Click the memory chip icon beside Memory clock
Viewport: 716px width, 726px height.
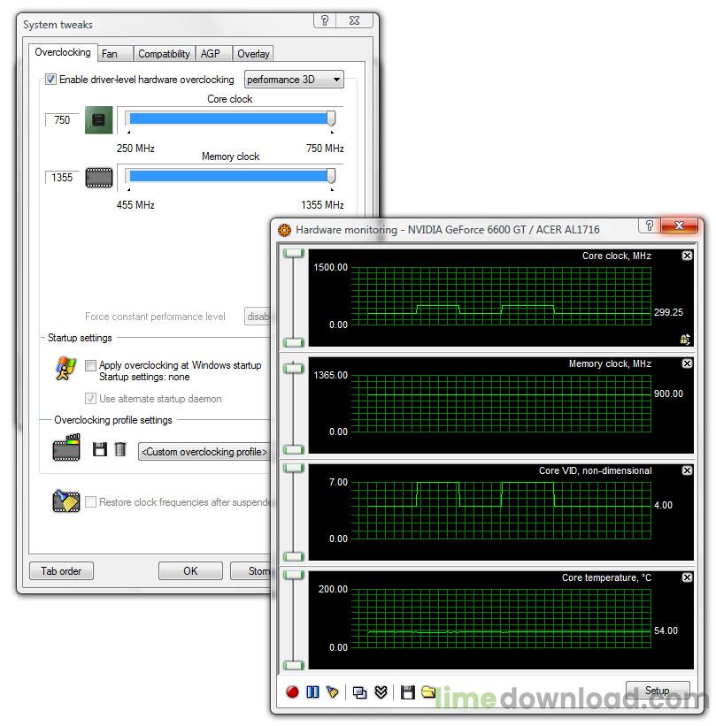coord(99,178)
